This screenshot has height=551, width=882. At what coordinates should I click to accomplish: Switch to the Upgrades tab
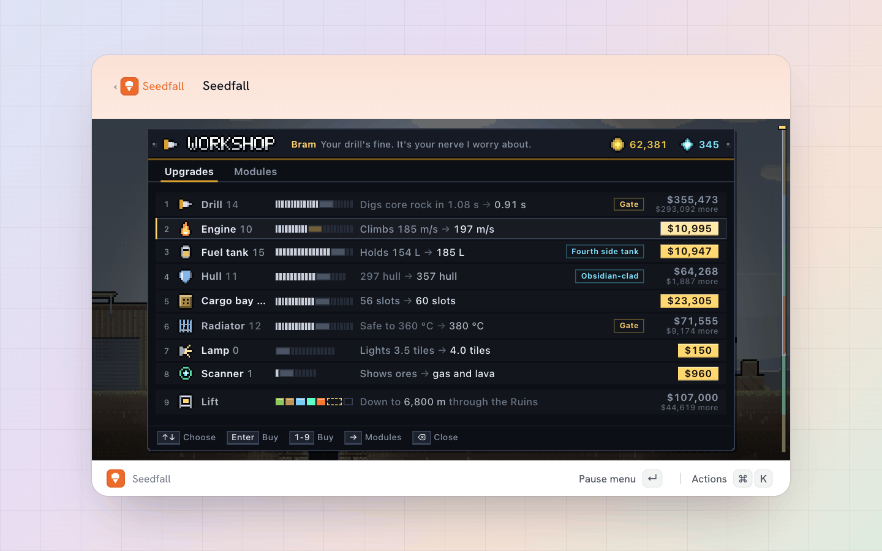click(189, 172)
